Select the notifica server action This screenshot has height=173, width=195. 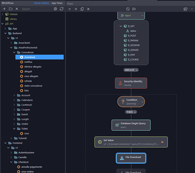(28, 62)
